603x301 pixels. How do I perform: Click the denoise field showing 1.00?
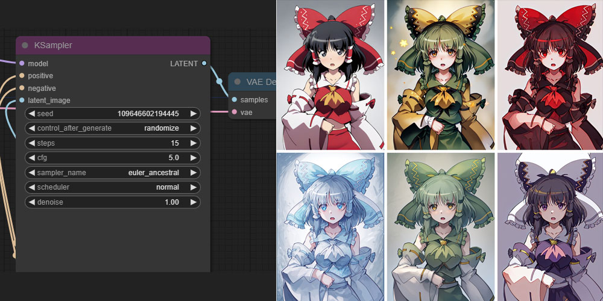pos(113,202)
